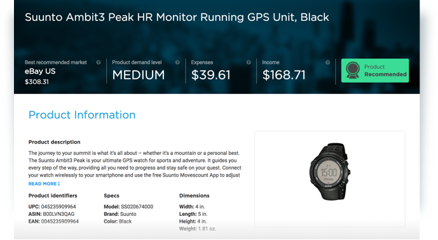Click the Product description subheading

tap(54, 142)
